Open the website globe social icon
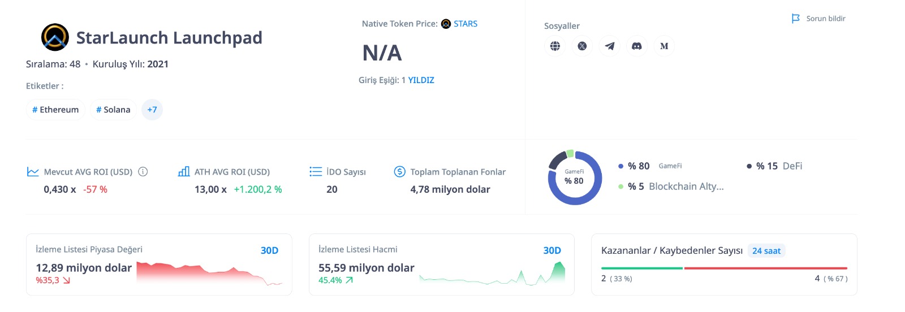This screenshot has height=312, width=905. [555, 46]
